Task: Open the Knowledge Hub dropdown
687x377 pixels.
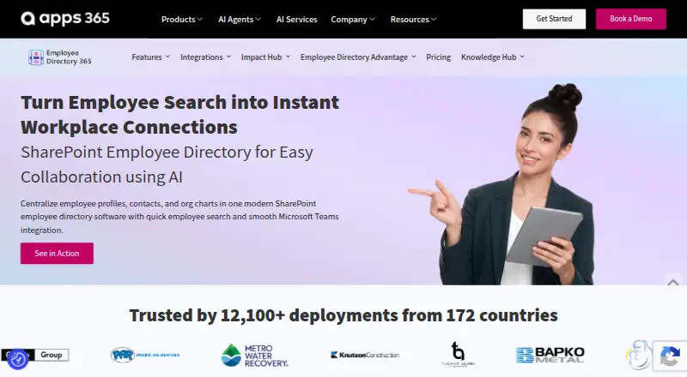Action: (x=492, y=57)
